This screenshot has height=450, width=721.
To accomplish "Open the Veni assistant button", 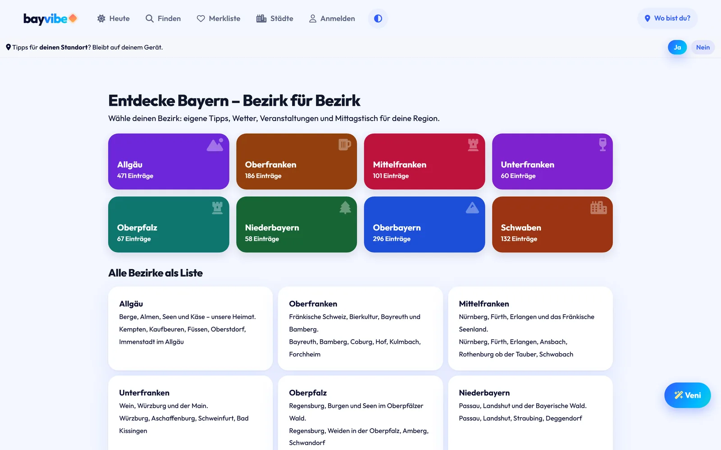I will click(687, 395).
